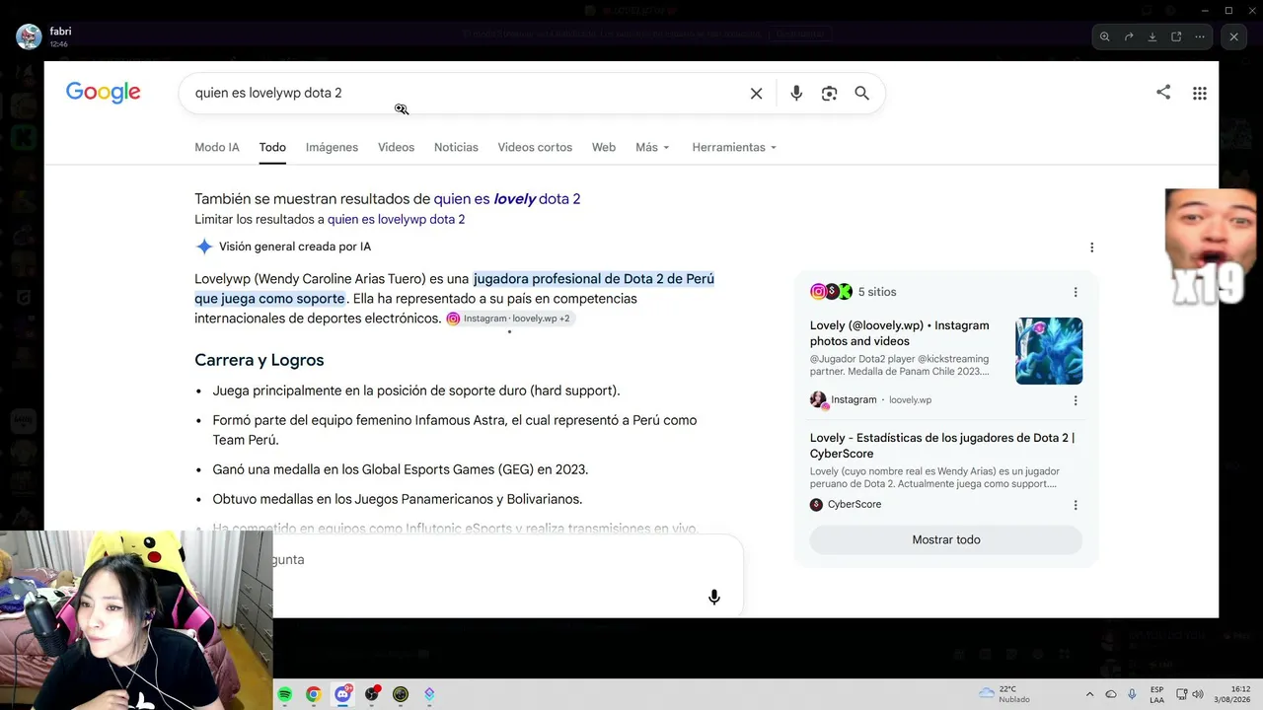Open the Lovely (@loovely.wp) Instagram result
This screenshot has width=1263, height=710.
click(900, 333)
